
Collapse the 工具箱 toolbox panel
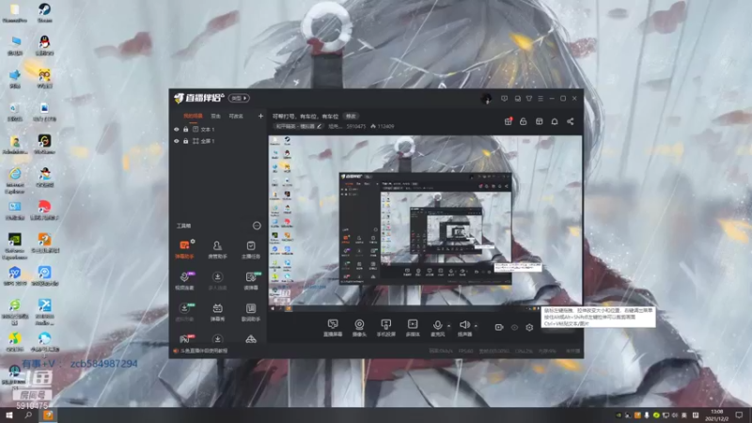point(257,226)
